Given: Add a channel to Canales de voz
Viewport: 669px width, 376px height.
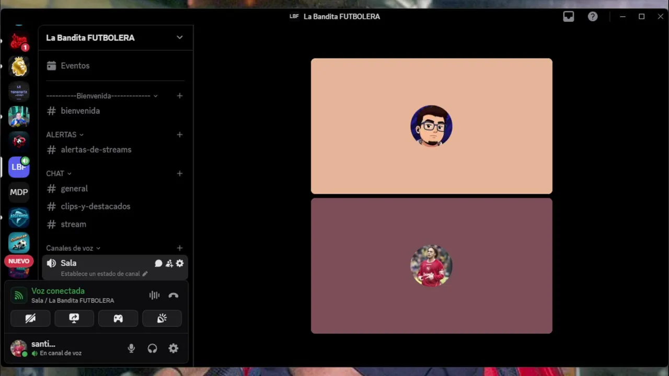Looking at the screenshot, I should 180,248.
